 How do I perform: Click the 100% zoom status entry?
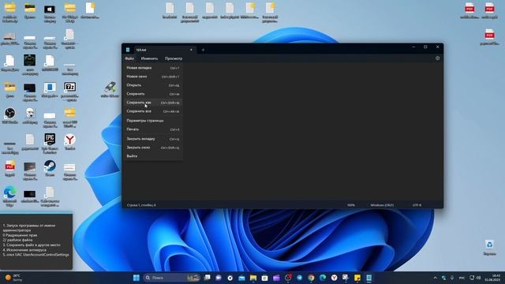click(351, 205)
